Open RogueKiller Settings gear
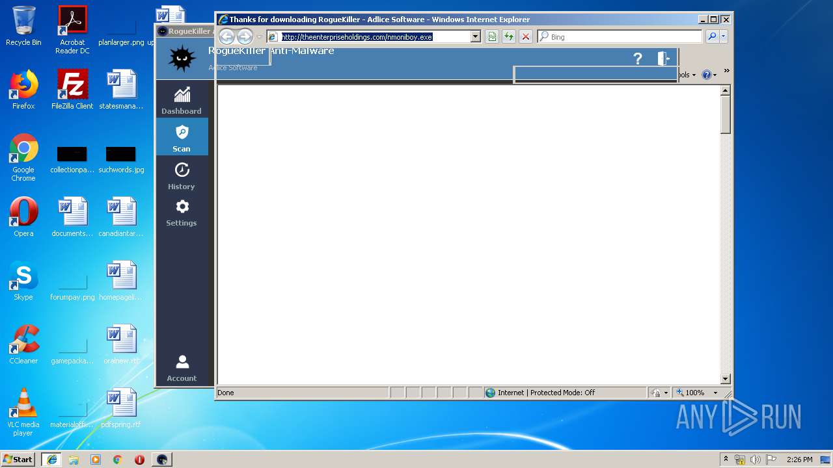The width and height of the screenshot is (833, 468). click(x=182, y=213)
